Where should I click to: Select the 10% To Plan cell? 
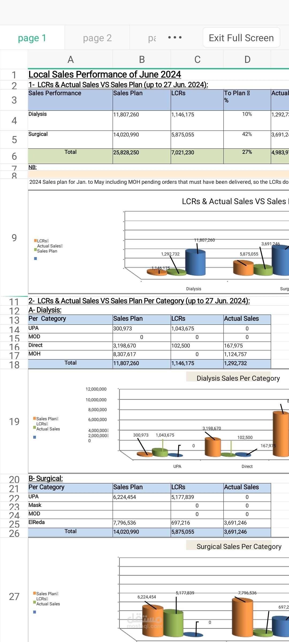point(247,121)
